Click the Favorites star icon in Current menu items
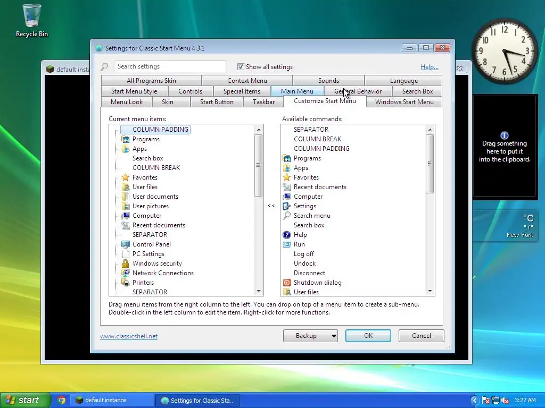Viewport: 545px width, 408px height. coord(126,177)
